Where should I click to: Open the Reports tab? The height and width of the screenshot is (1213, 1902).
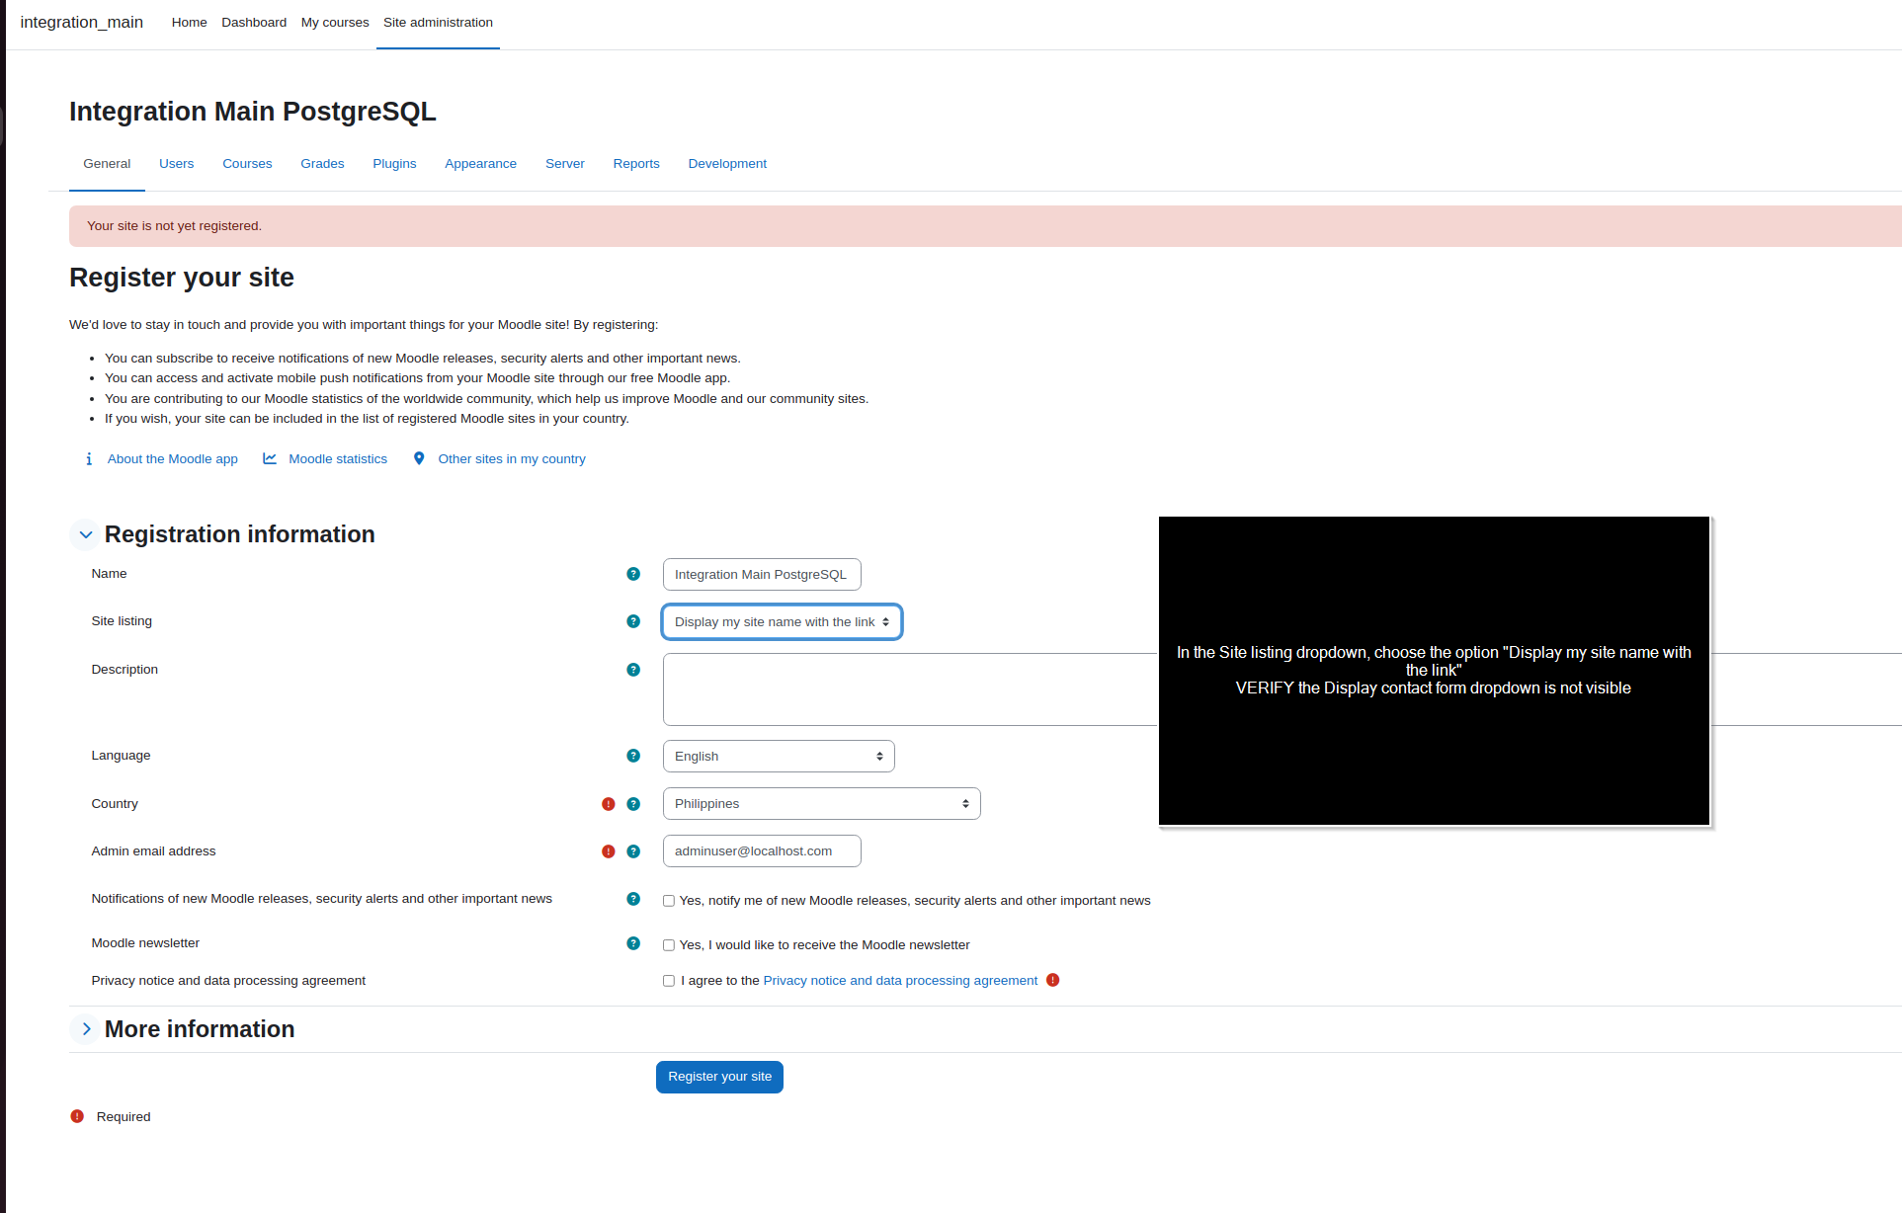pos(636,164)
